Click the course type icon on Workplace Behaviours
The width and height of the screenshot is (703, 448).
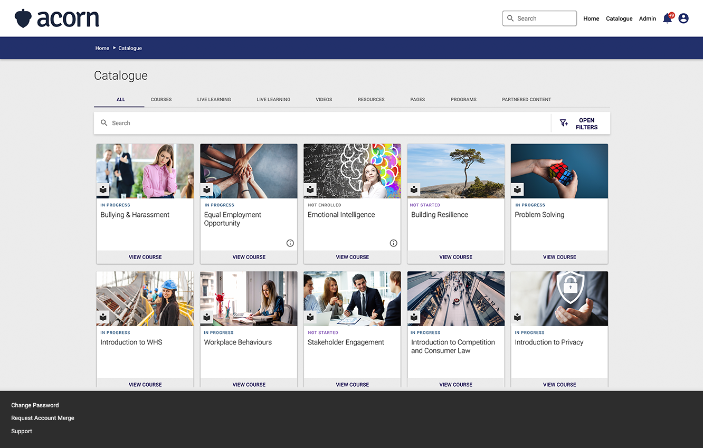click(x=206, y=317)
